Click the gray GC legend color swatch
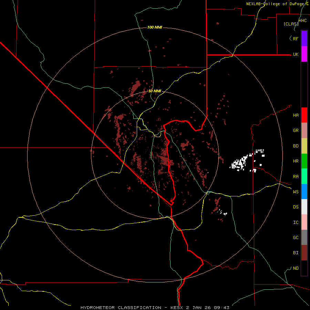This screenshot has width=310, height=310. coord(304,237)
